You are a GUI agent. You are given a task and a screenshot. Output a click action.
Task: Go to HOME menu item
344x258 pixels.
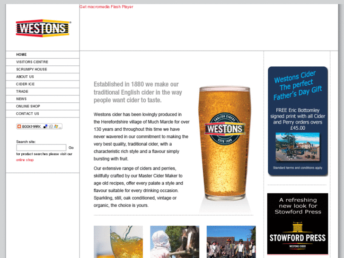click(21, 54)
